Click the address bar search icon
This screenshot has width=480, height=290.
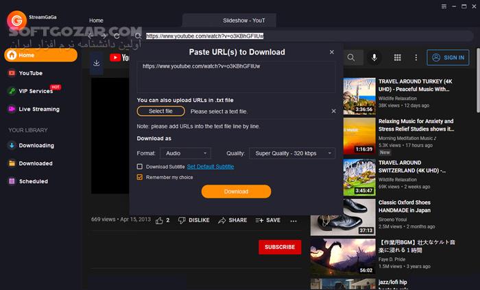coord(138,36)
